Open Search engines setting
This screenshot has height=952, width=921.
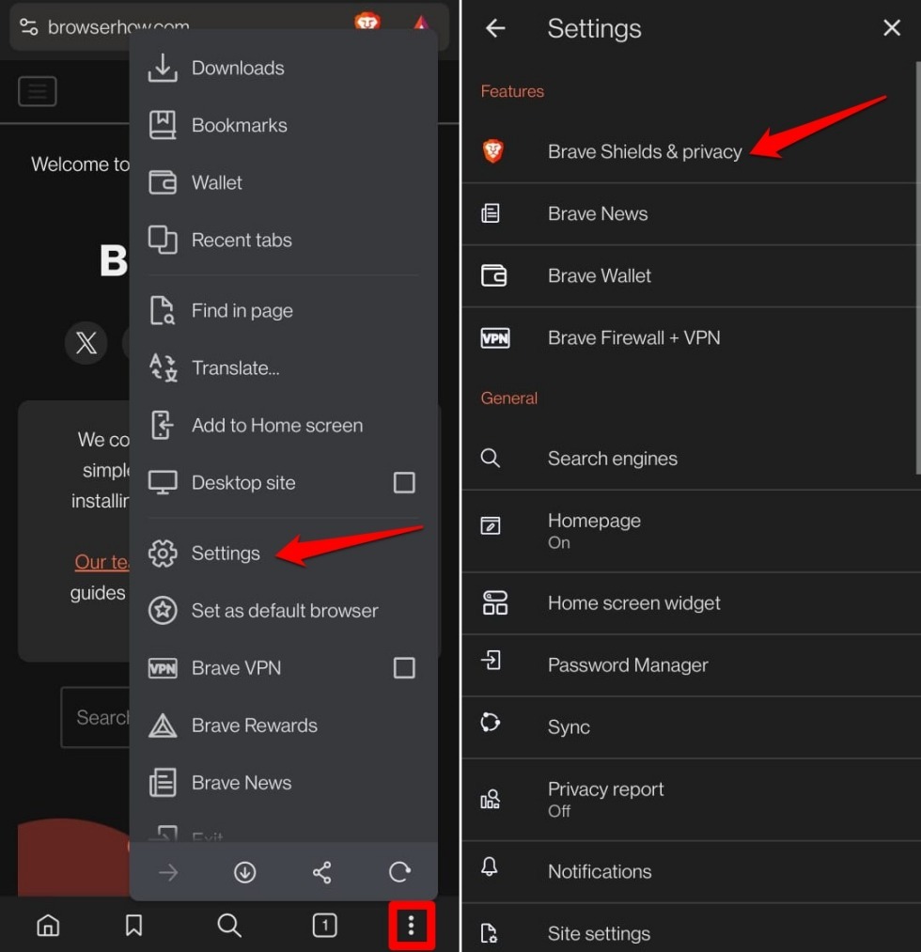[691, 459]
